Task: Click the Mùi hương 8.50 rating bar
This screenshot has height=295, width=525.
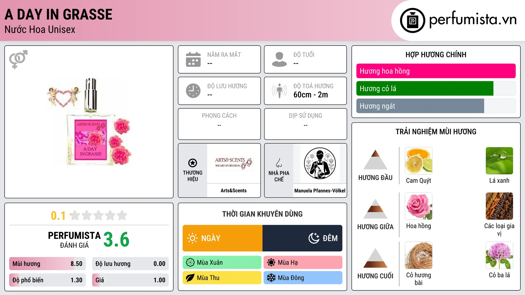Action: coord(47,264)
